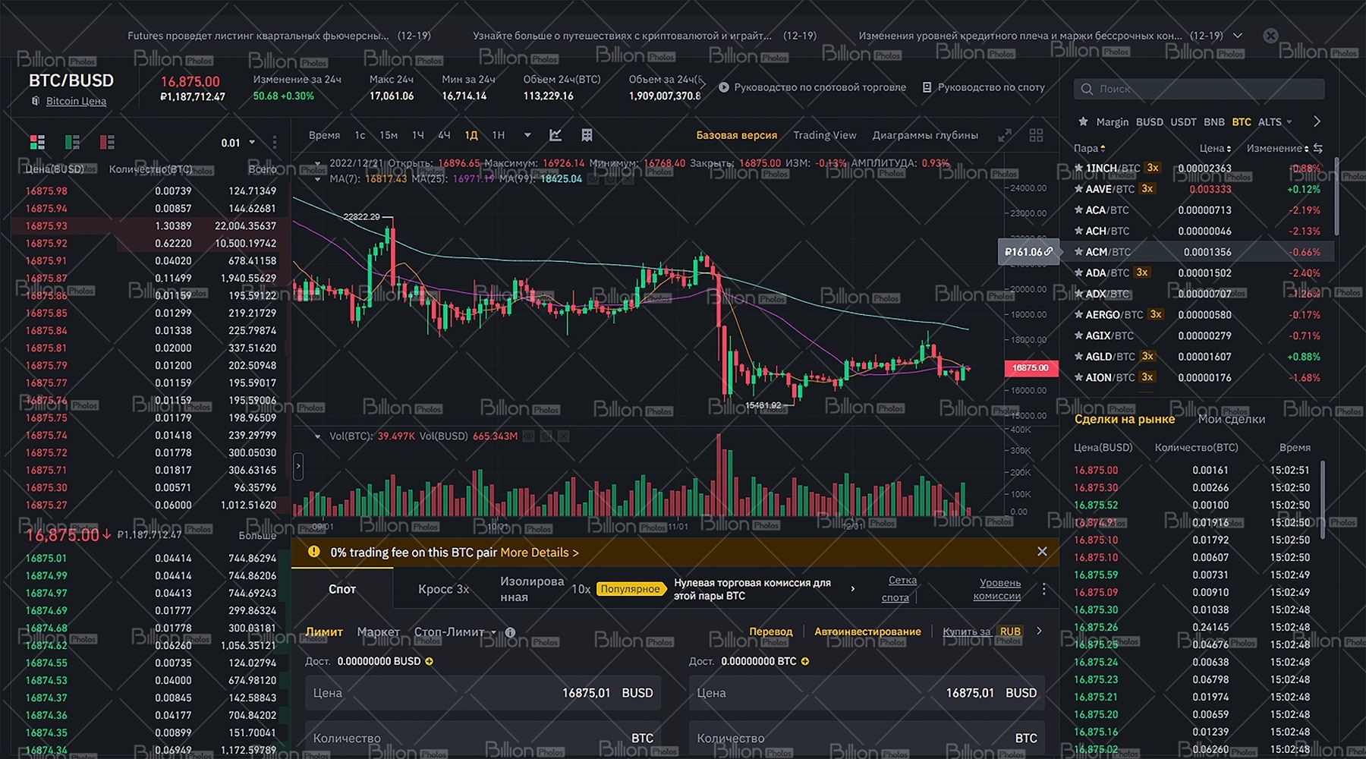The height and width of the screenshot is (759, 1366).
Task: Expand the collapsed side panel arrow on the chart
Action: [298, 466]
